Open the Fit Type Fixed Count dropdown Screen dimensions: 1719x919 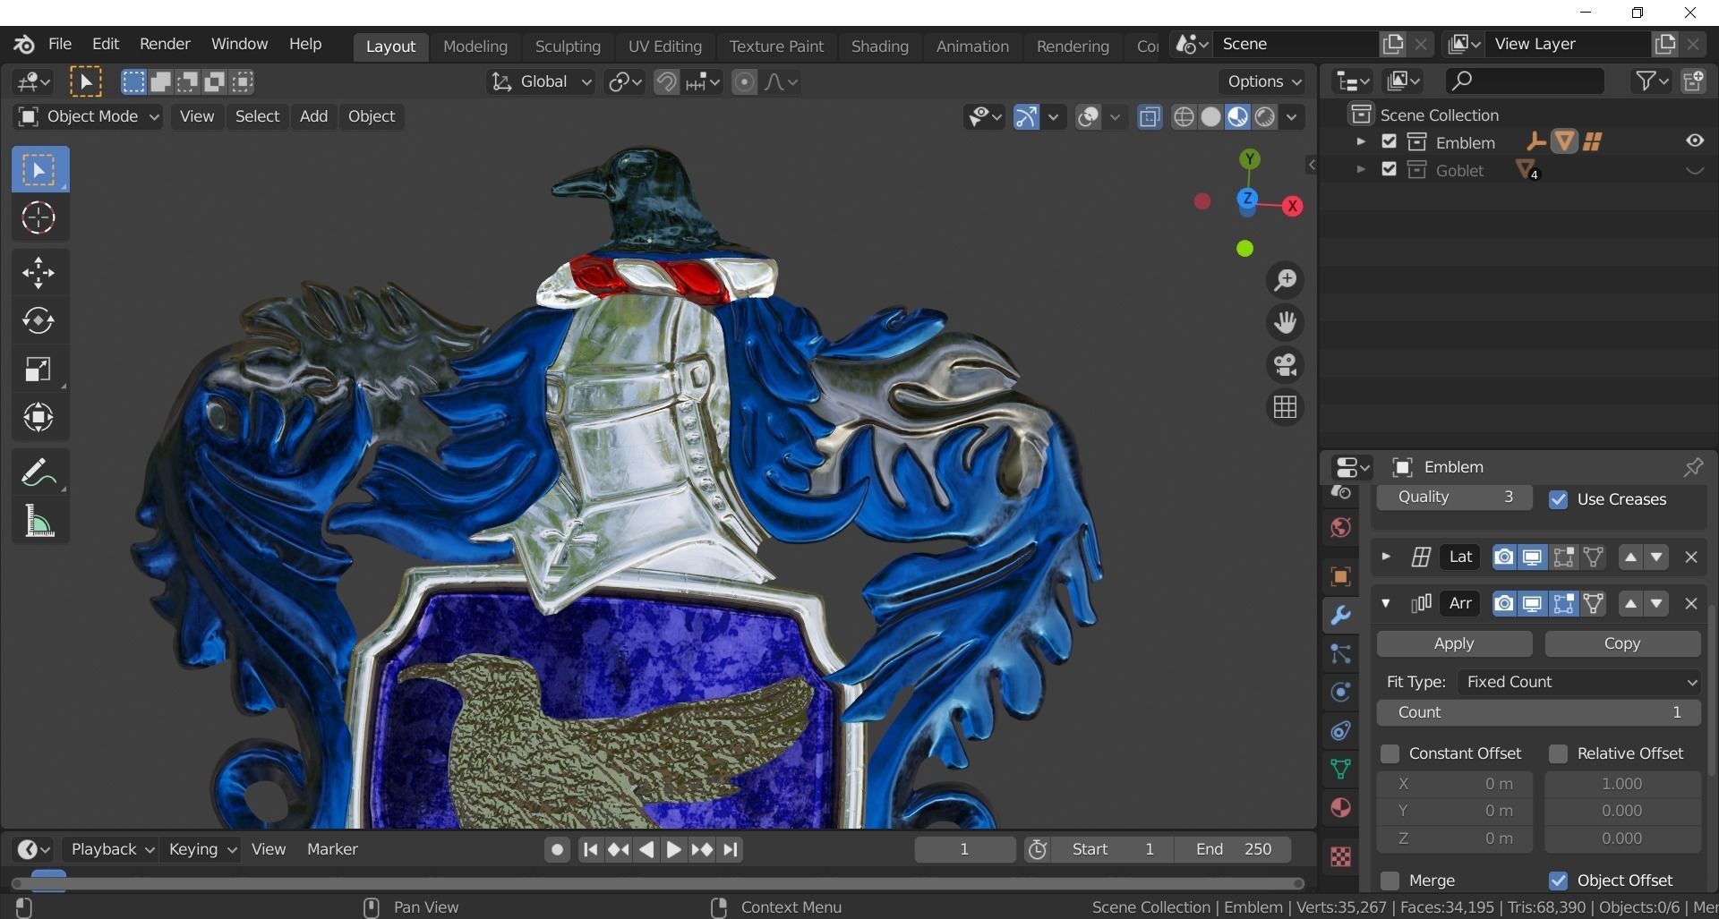click(1579, 682)
